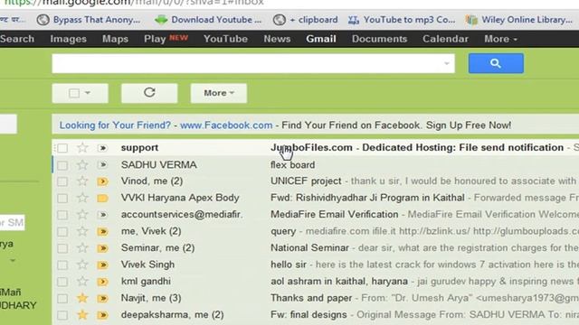Open the aol ashram in kaithal email
The image size is (579, 325).
click(x=339, y=282)
